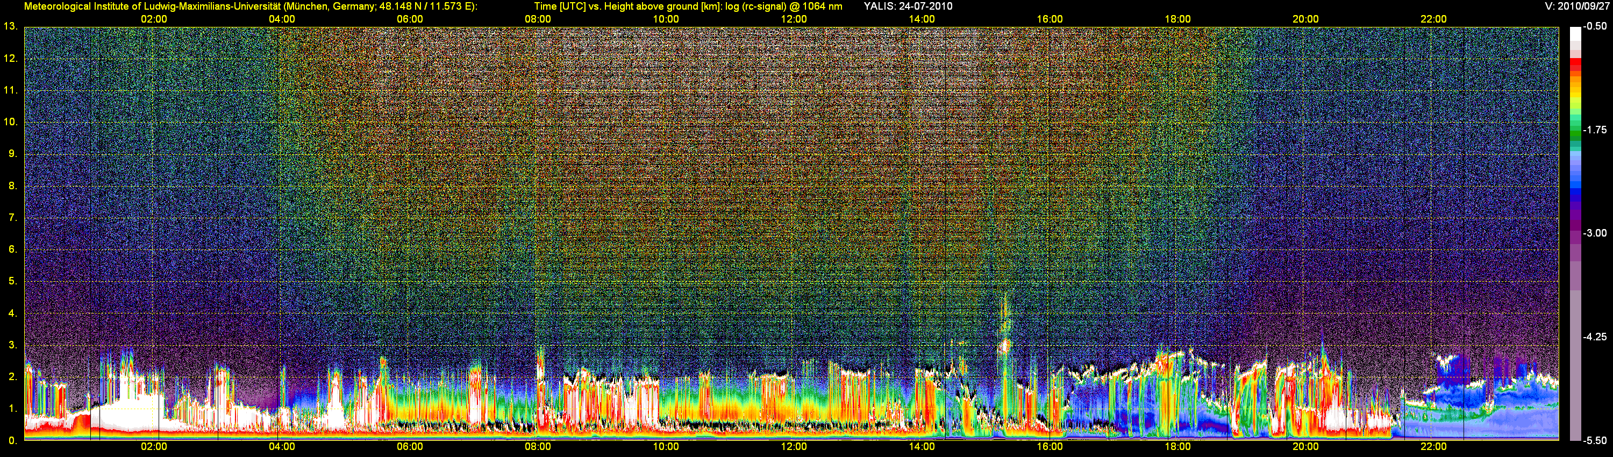Click the '4.' height axis label
Viewport: 1613px width, 457px height.
click(12, 313)
